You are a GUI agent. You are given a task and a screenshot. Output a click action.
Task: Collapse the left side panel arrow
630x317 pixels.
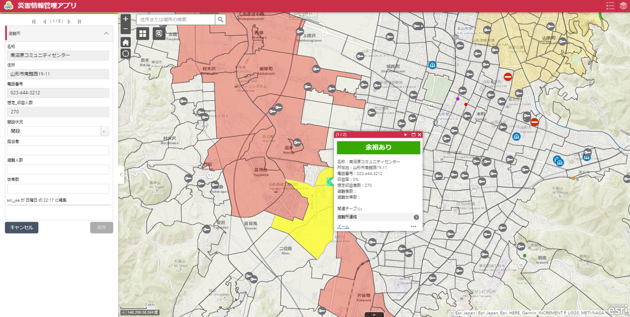[x=121, y=174]
